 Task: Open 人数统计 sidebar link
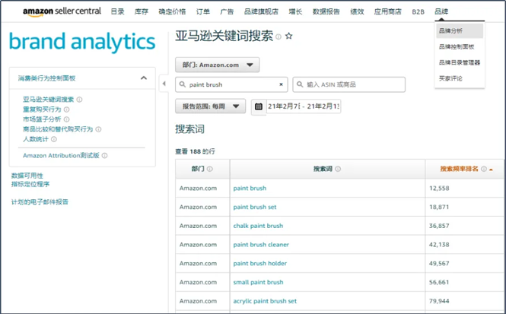point(36,139)
